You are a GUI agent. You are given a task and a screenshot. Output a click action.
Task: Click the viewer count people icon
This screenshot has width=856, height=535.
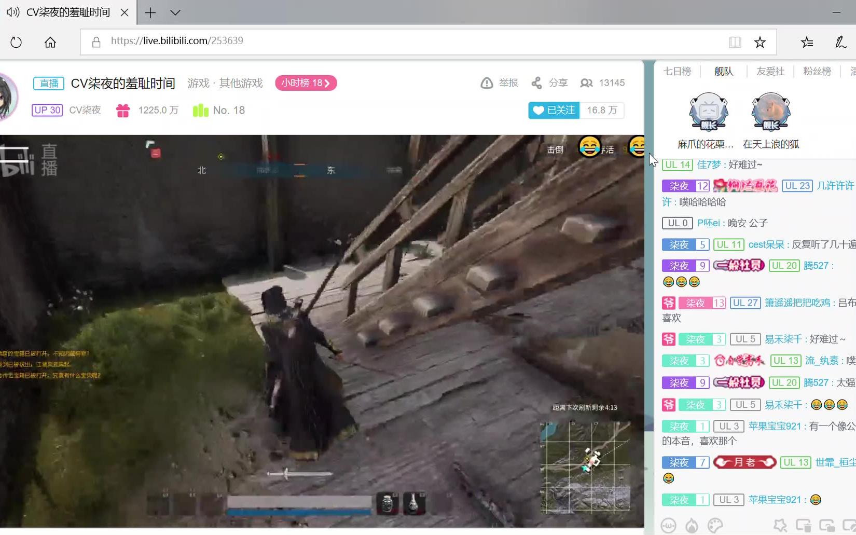point(586,83)
